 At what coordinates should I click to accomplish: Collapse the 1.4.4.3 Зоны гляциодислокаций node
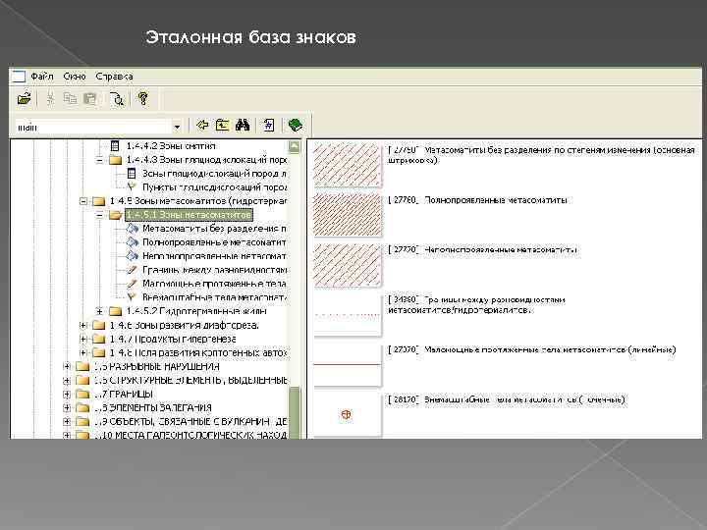point(99,160)
